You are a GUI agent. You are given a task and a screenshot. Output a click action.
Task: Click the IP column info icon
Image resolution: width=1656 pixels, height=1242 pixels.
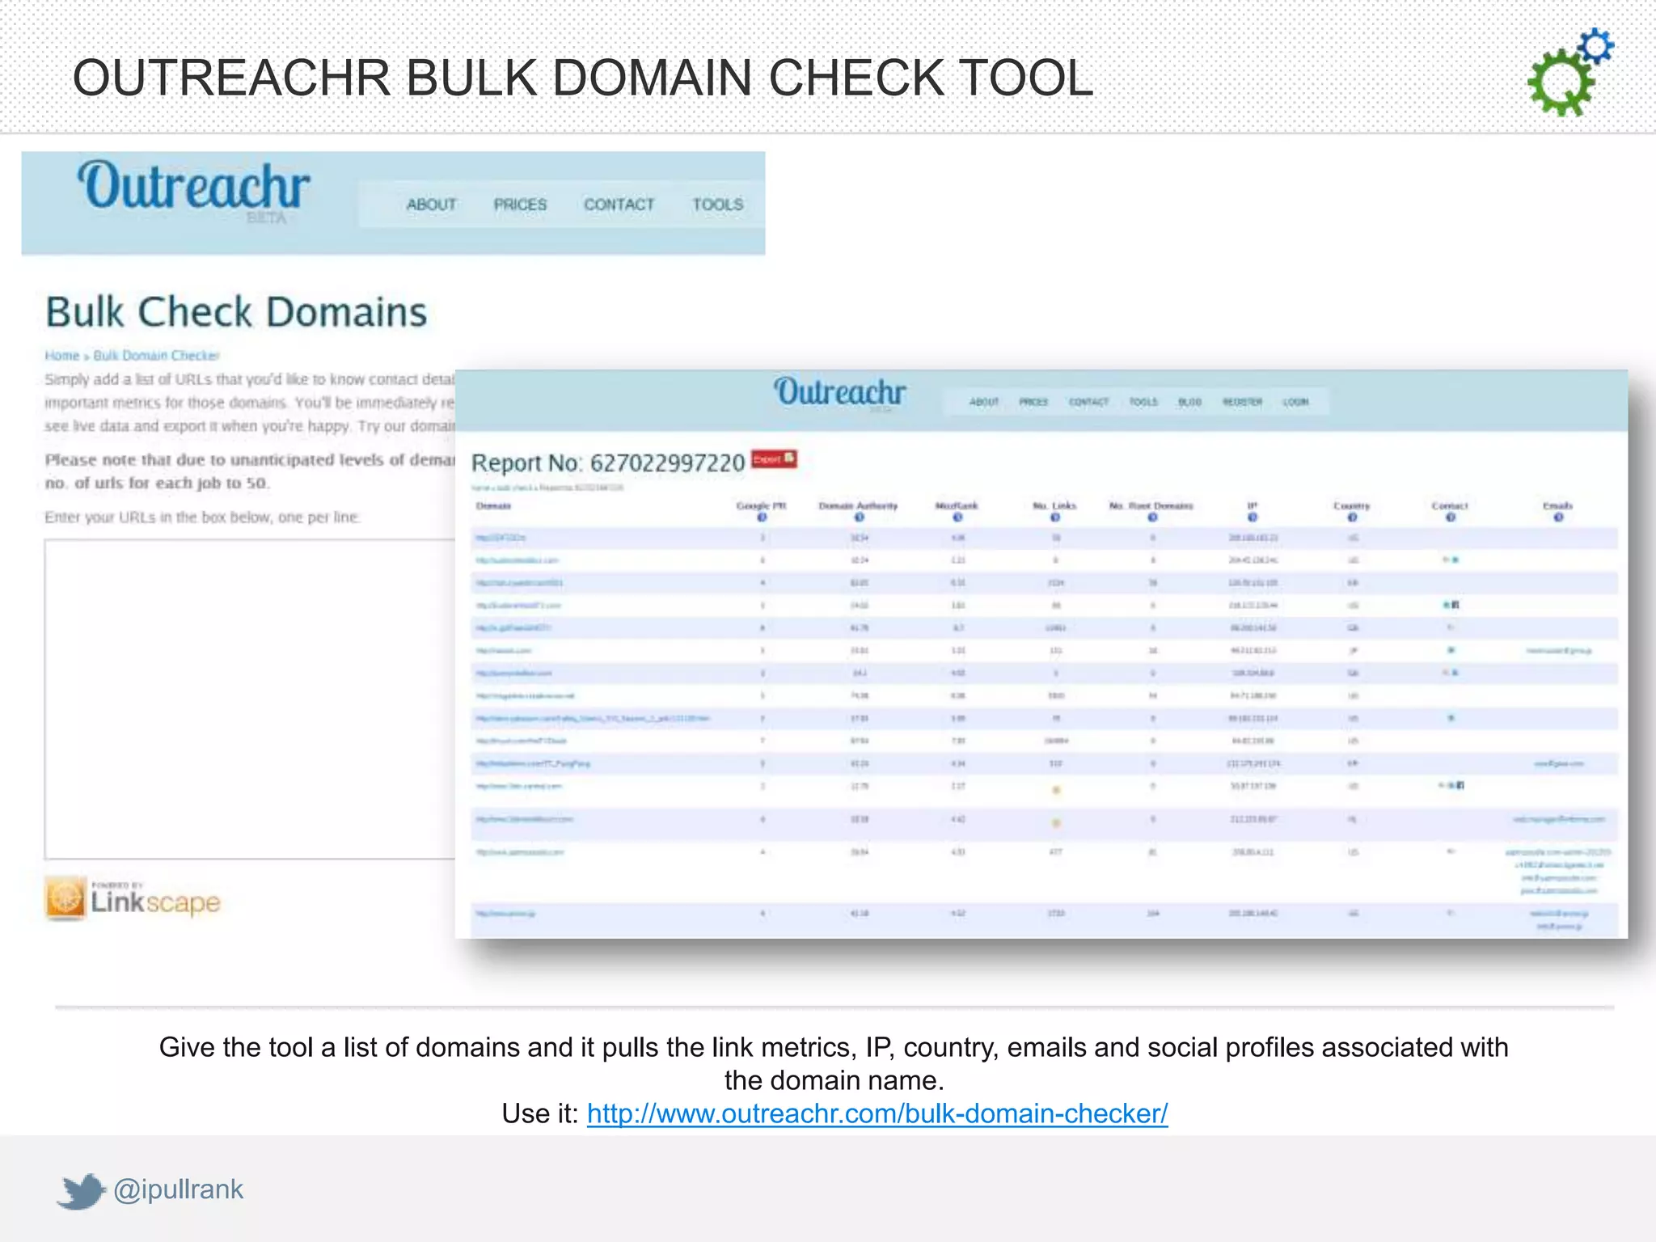tap(1253, 517)
